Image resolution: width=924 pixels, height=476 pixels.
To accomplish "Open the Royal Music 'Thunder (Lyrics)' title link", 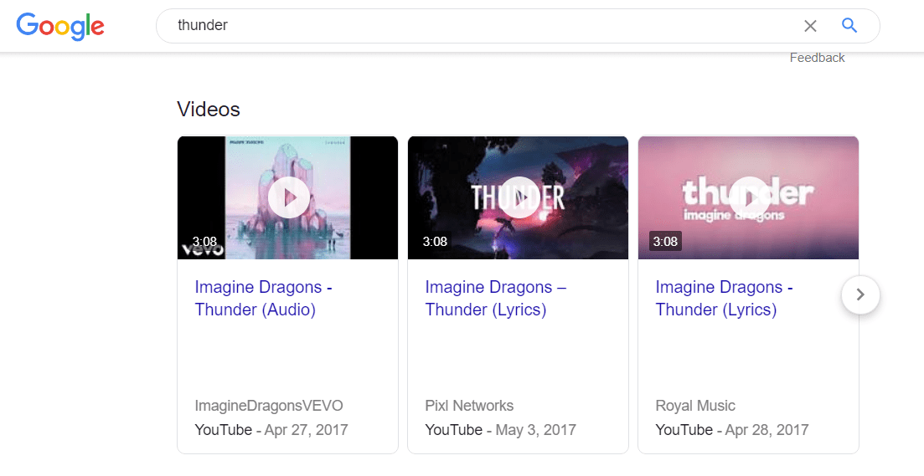I will pyautogui.click(x=725, y=299).
